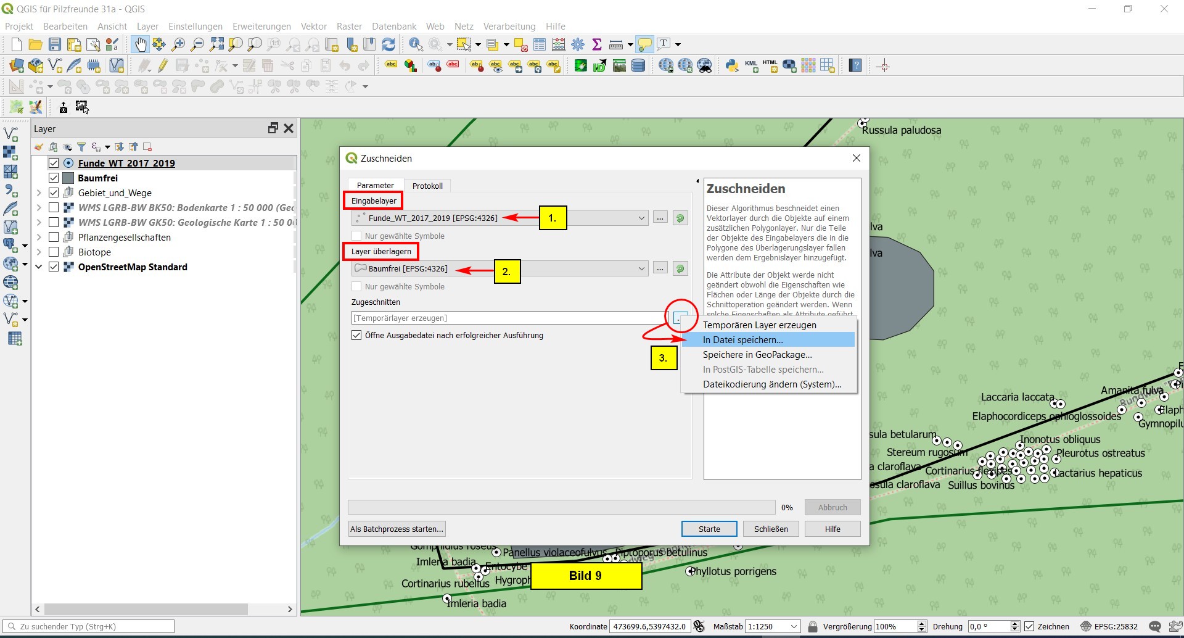Viewport: 1184px width, 638px height.
Task: Click the Koordinate input field
Action: pos(649,626)
